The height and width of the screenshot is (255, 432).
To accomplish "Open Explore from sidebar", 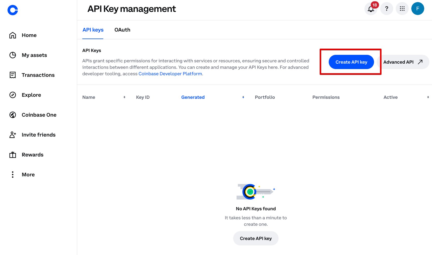I will [x=31, y=95].
